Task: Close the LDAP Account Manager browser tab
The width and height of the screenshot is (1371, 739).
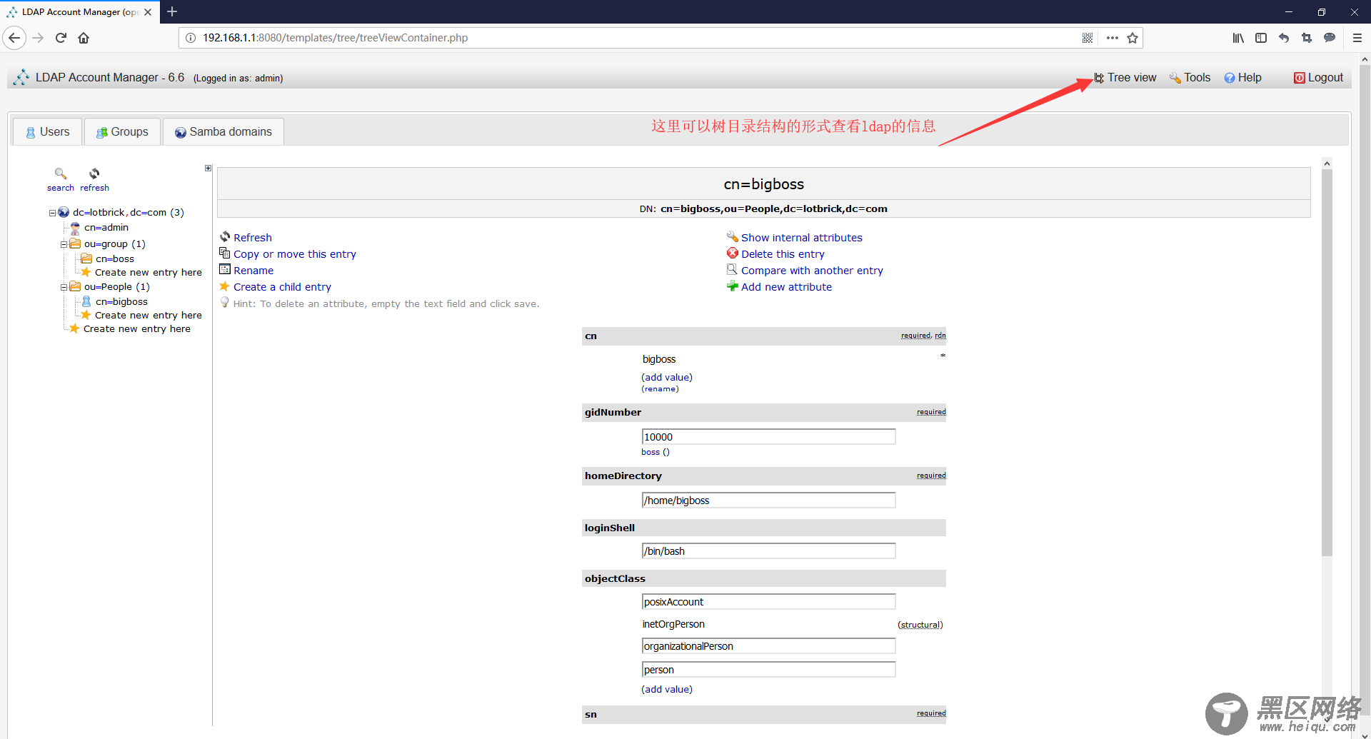Action: click(148, 12)
